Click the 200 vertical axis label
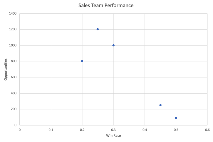213x142 pixels. click(13, 109)
